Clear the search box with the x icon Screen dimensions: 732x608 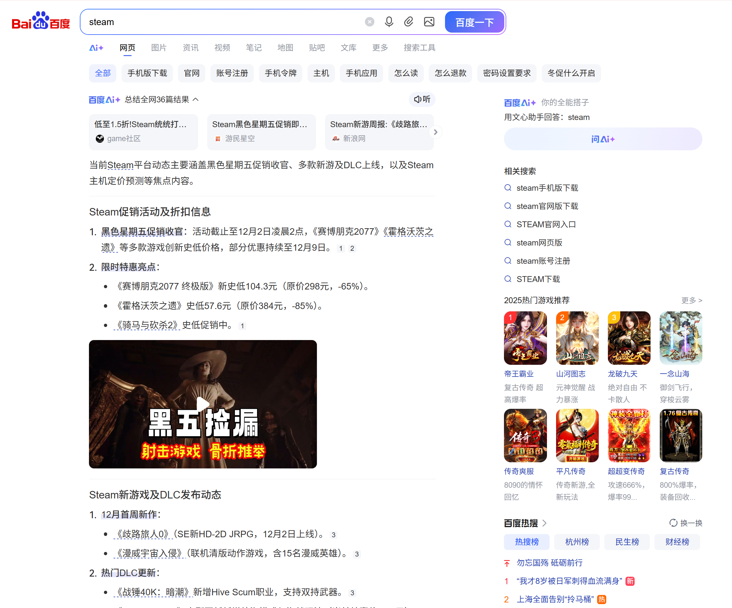pyautogui.click(x=369, y=22)
